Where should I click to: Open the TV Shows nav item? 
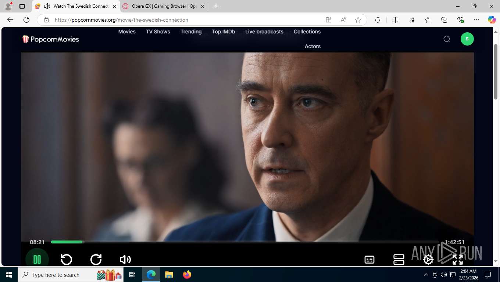click(x=158, y=32)
